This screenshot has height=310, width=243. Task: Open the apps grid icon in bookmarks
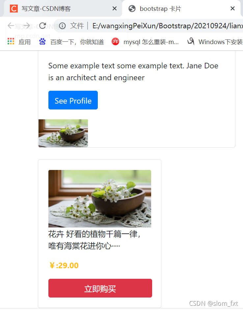11,41
